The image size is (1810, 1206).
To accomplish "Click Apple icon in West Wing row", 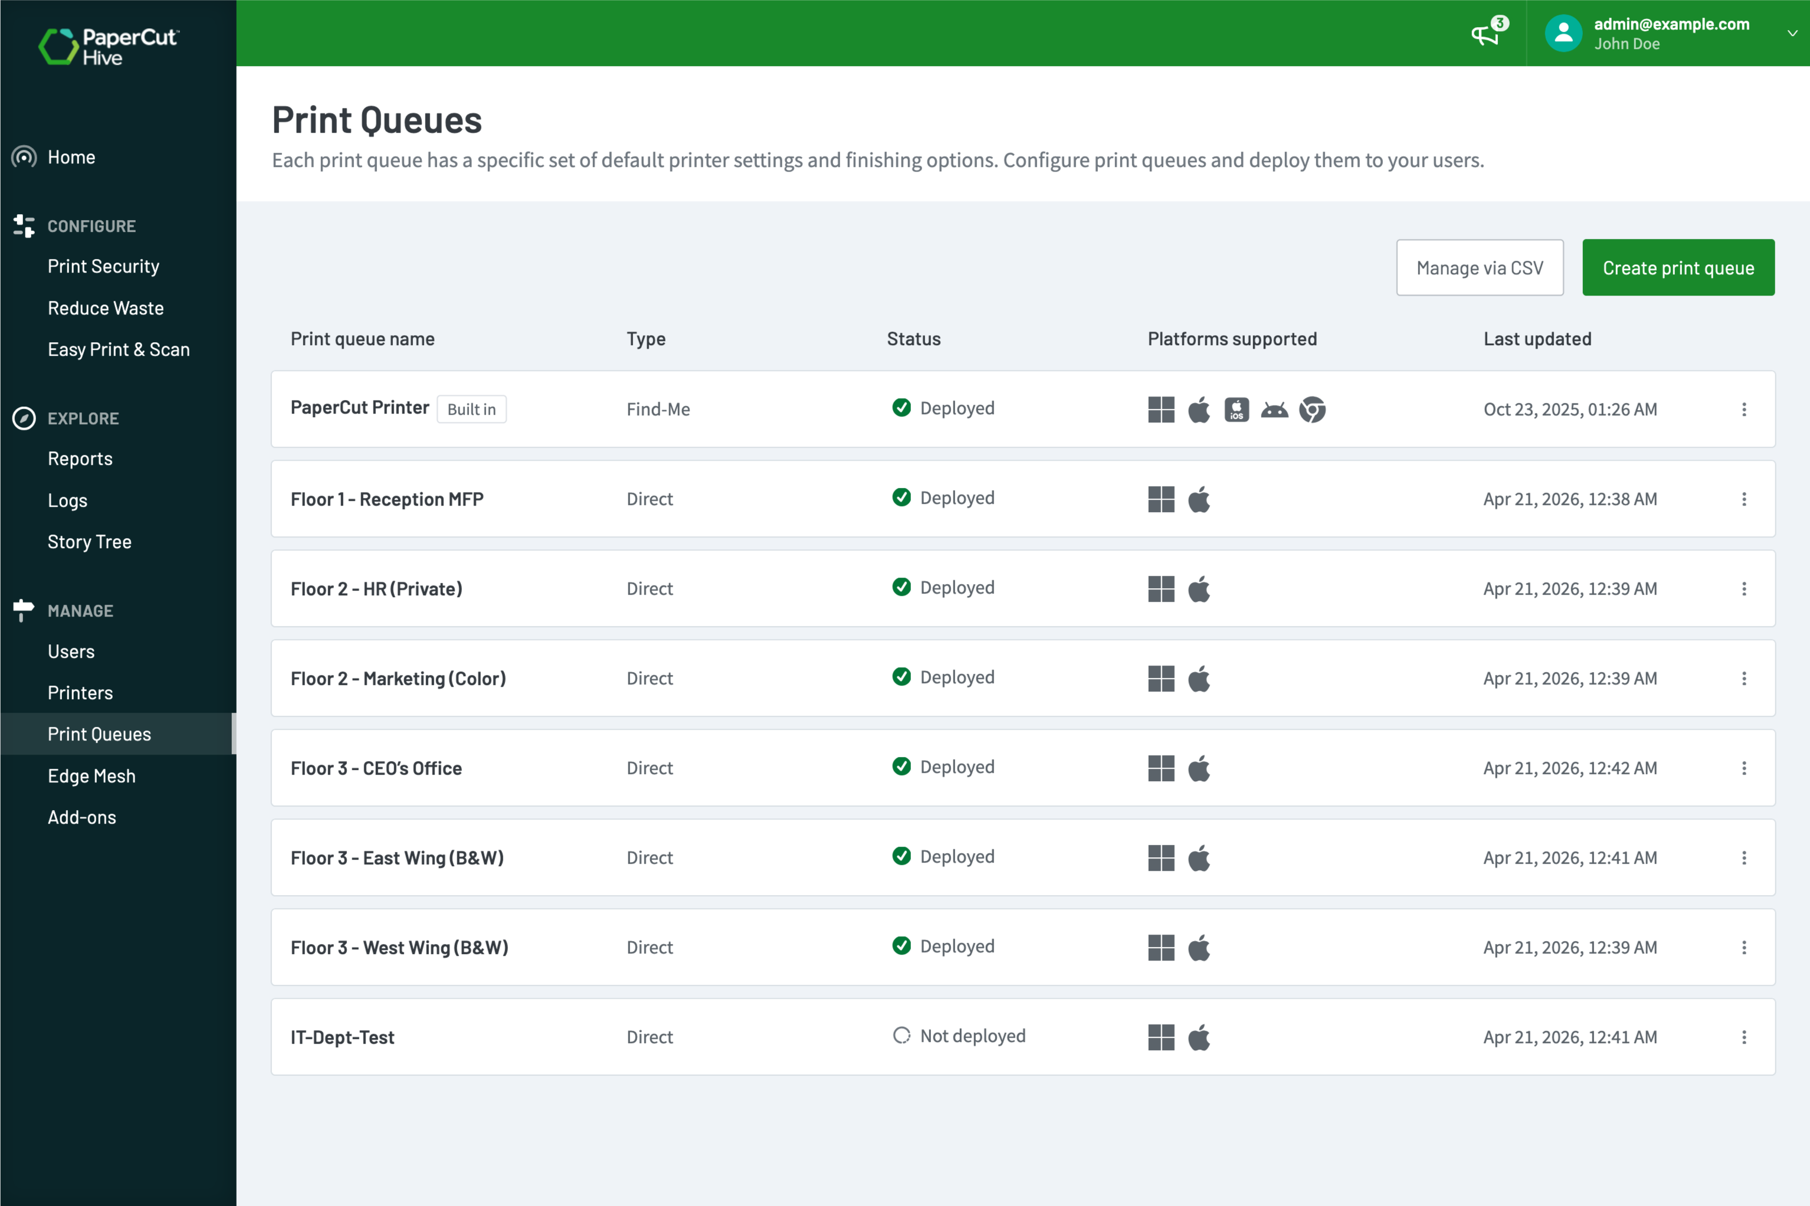I will pyautogui.click(x=1199, y=948).
